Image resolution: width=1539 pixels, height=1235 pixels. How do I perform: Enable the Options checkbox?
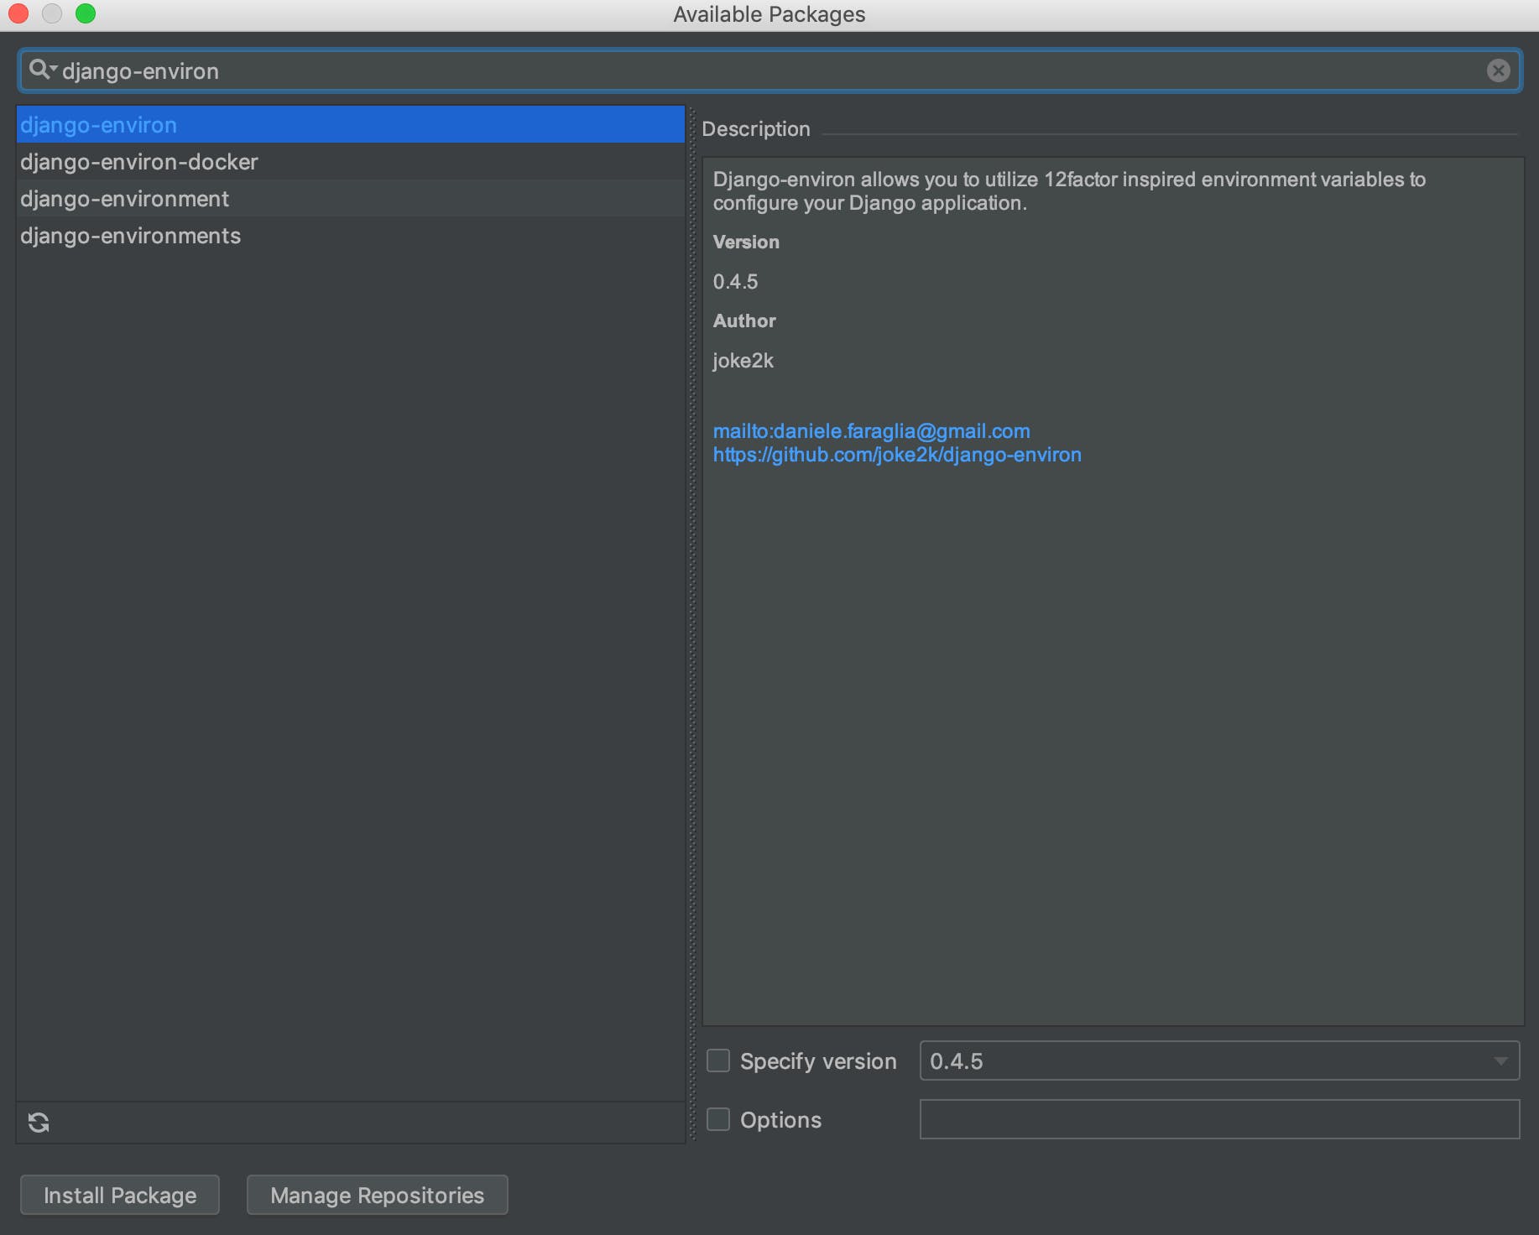[718, 1120]
